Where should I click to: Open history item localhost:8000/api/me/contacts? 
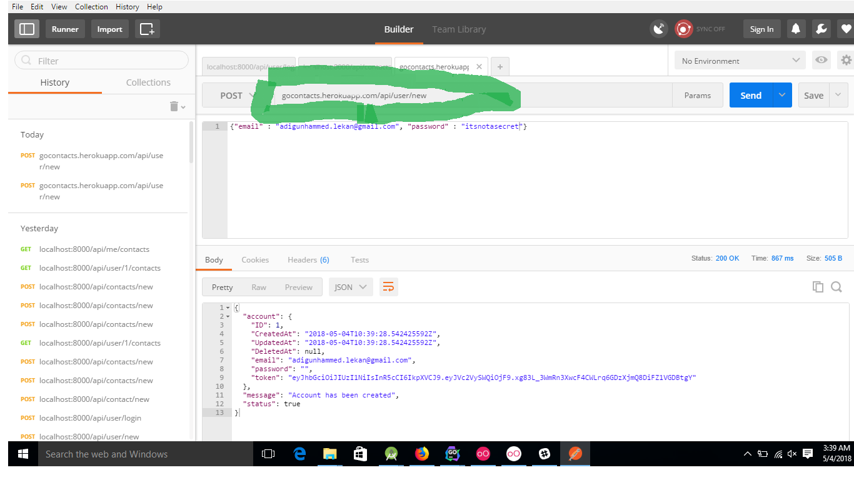(x=94, y=249)
